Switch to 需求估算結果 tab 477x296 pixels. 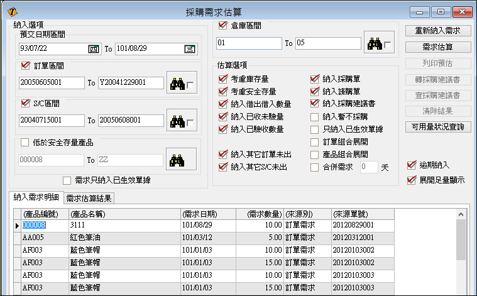point(87,198)
